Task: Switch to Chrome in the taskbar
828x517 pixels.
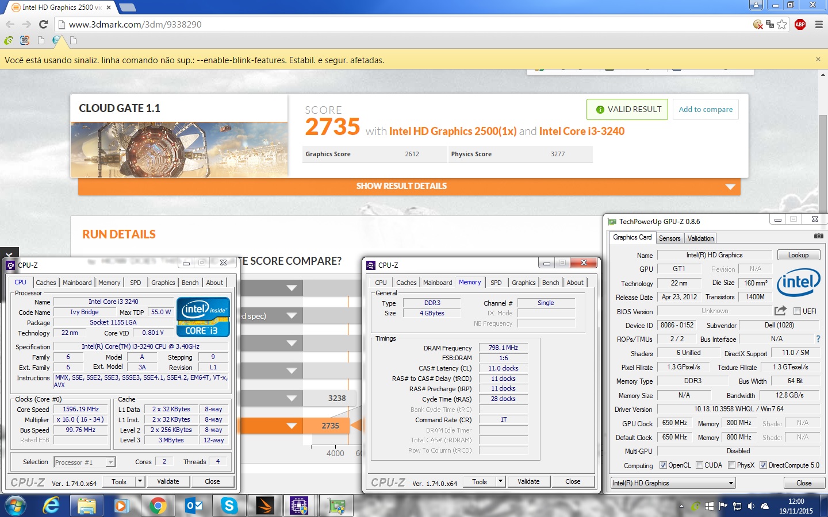Action: click(x=157, y=506)
